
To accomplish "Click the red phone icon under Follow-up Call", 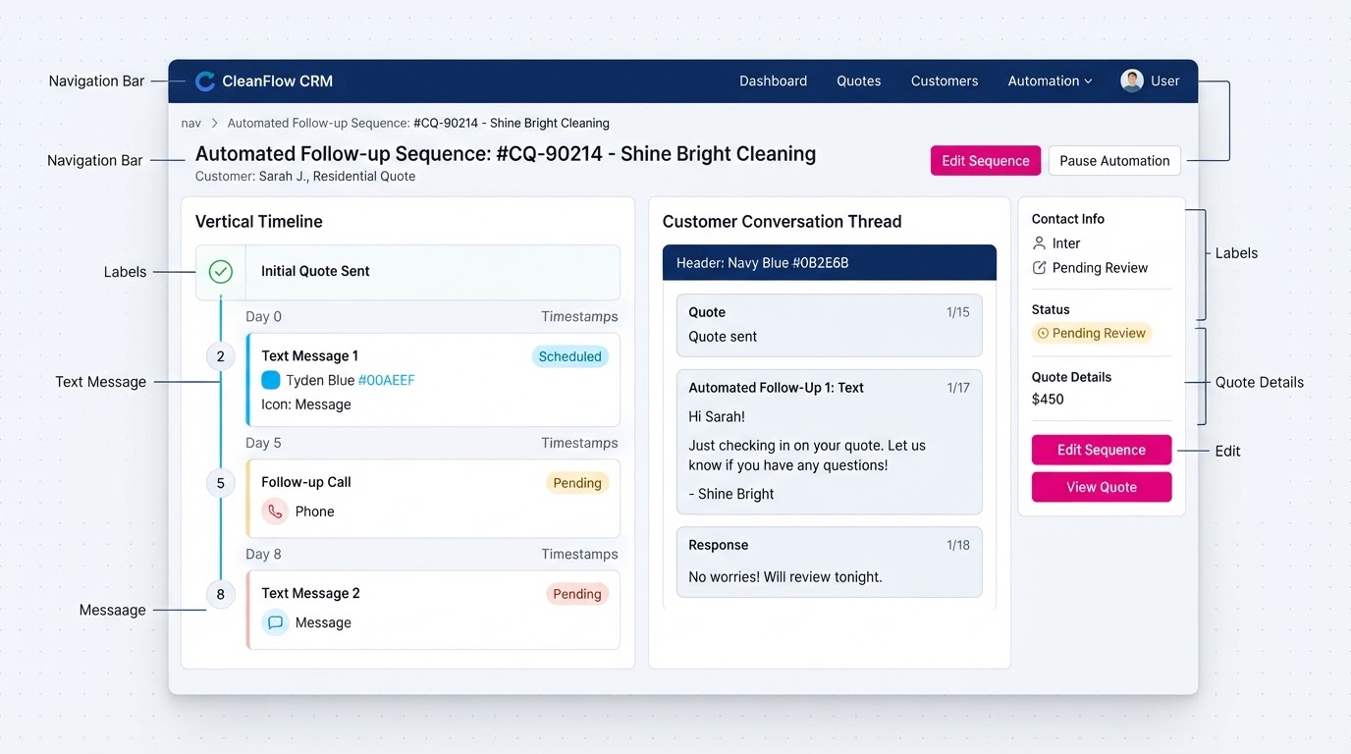I will pos(275,512).
